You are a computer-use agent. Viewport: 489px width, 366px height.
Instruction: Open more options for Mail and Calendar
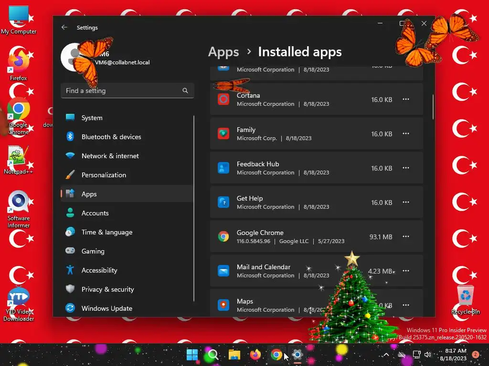click(406, 271)
